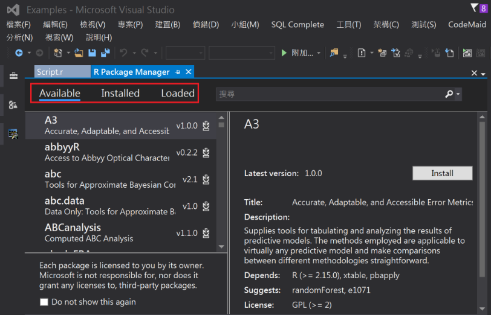Open the solution configurations combo box
This screenshot has width=491, height=315.
coord(185,53)
